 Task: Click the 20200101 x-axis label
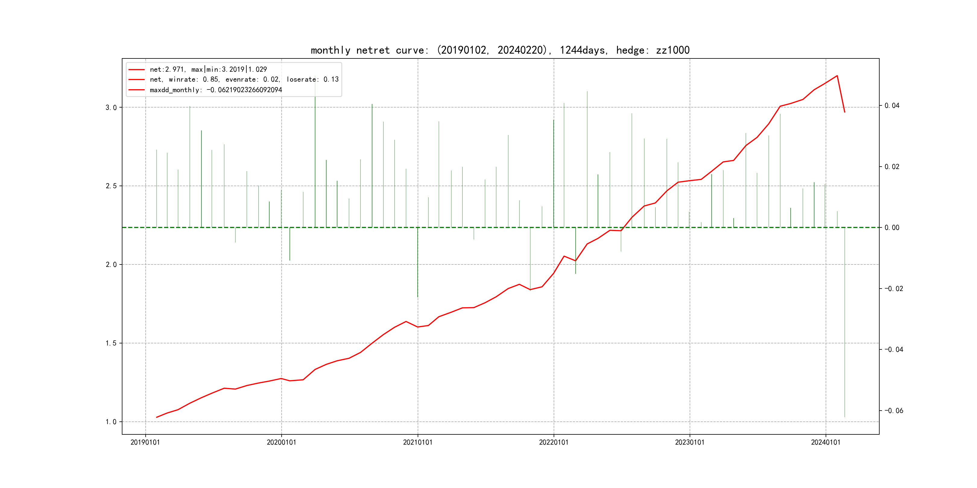click(281, 442)
